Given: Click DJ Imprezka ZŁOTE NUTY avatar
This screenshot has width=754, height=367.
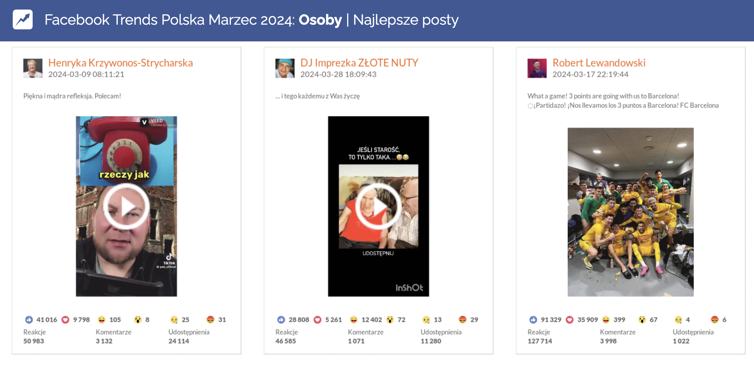Looking at the screenshot, I should pyautogui.click(x=285, y=68).
